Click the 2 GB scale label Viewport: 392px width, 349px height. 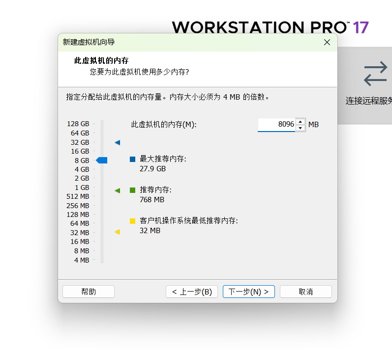[82, 178]
